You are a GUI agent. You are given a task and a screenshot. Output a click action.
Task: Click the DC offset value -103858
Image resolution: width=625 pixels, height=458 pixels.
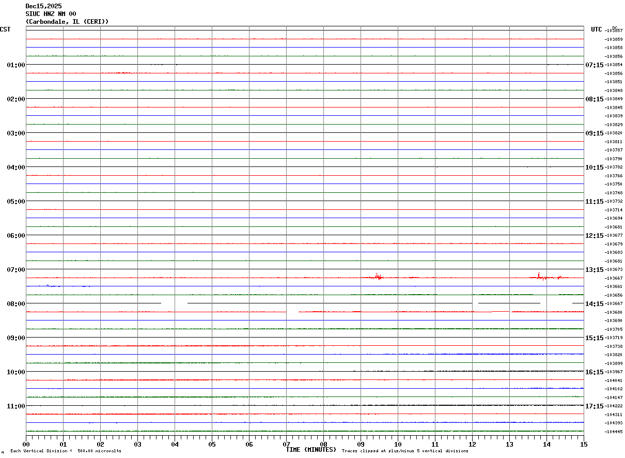click(x=614, y=48)
